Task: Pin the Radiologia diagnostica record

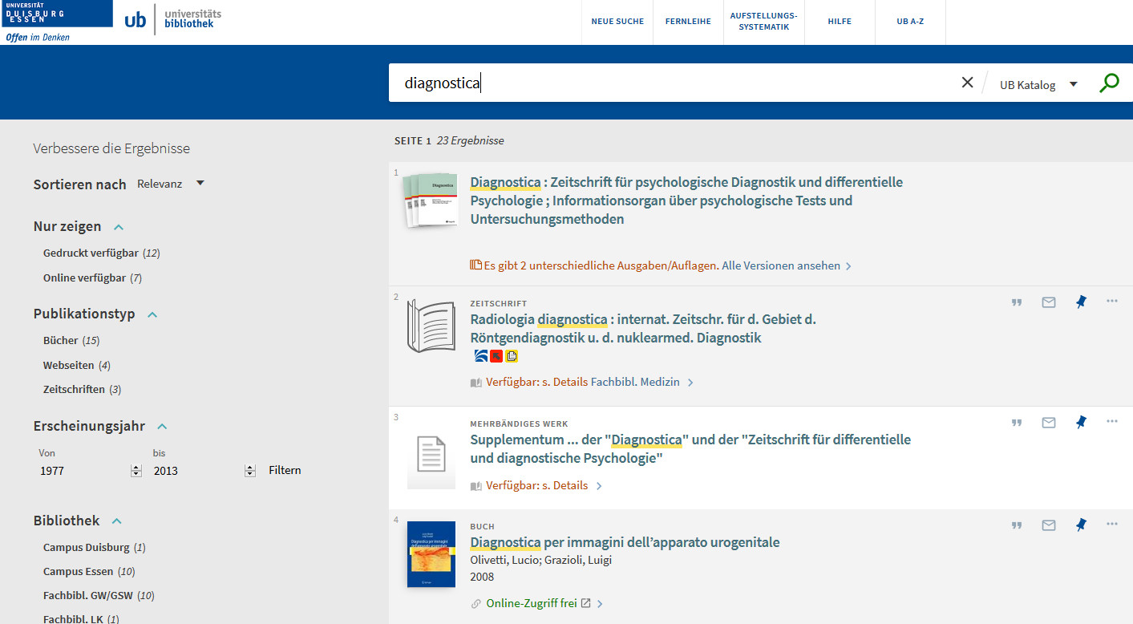Action: click(1080, 302)
